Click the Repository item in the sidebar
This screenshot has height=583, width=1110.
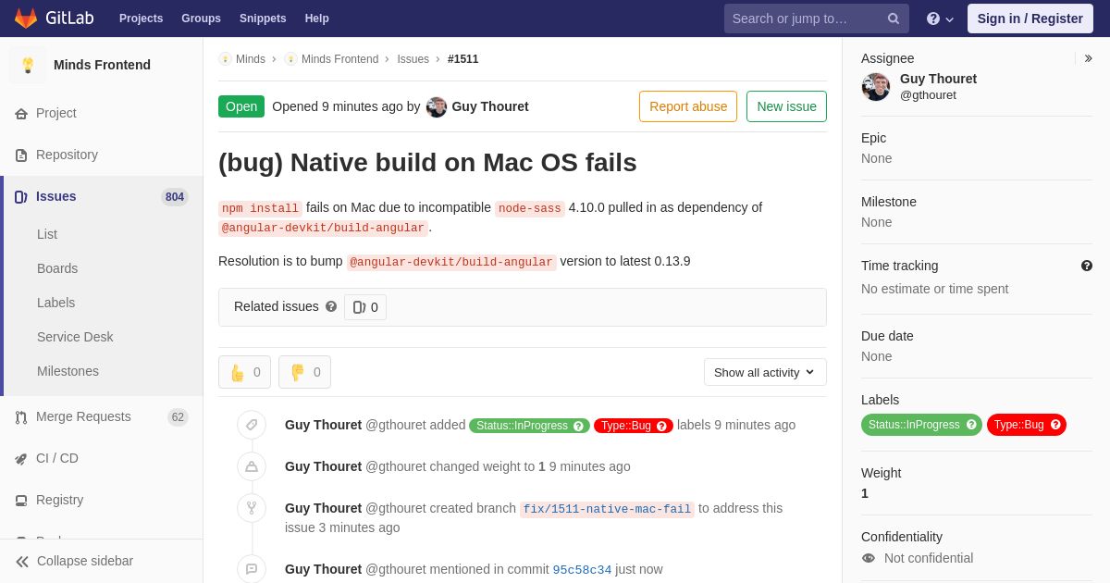pyautogui.click(x=102, y=155)
